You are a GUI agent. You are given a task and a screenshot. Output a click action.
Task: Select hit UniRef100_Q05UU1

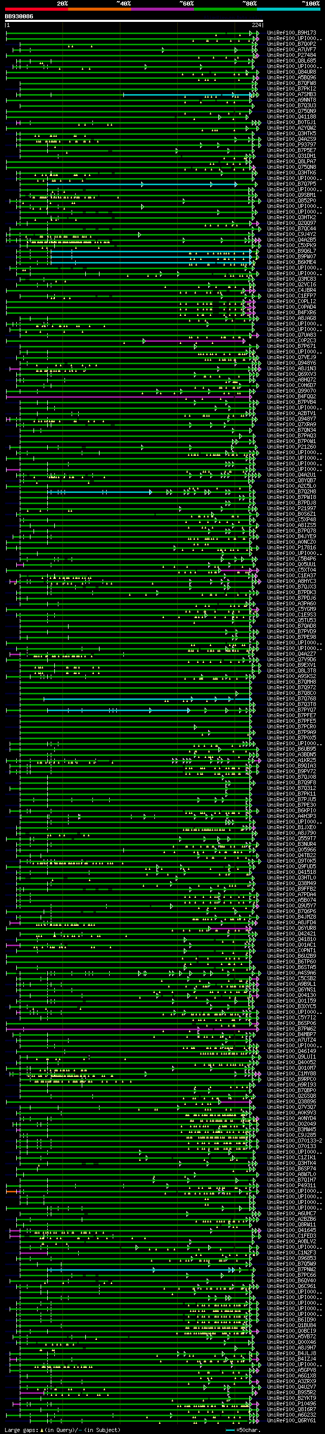point(291,565)
